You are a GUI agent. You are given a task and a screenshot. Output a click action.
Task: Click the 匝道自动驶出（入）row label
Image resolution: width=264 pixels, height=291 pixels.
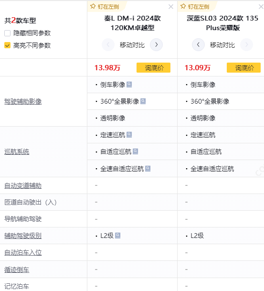pyautogui.click(x=31, y=202)
